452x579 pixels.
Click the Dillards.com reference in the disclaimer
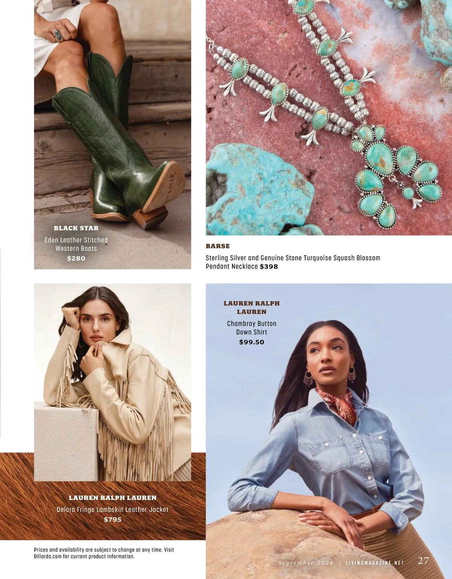tap(48, 556)
